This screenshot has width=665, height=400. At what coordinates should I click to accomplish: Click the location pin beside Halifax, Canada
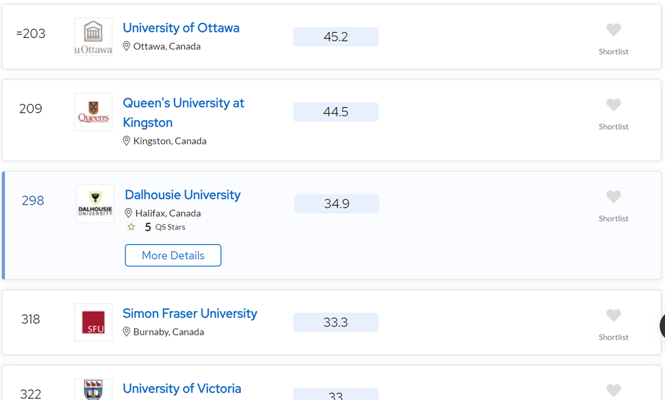(x=129, y=213)
